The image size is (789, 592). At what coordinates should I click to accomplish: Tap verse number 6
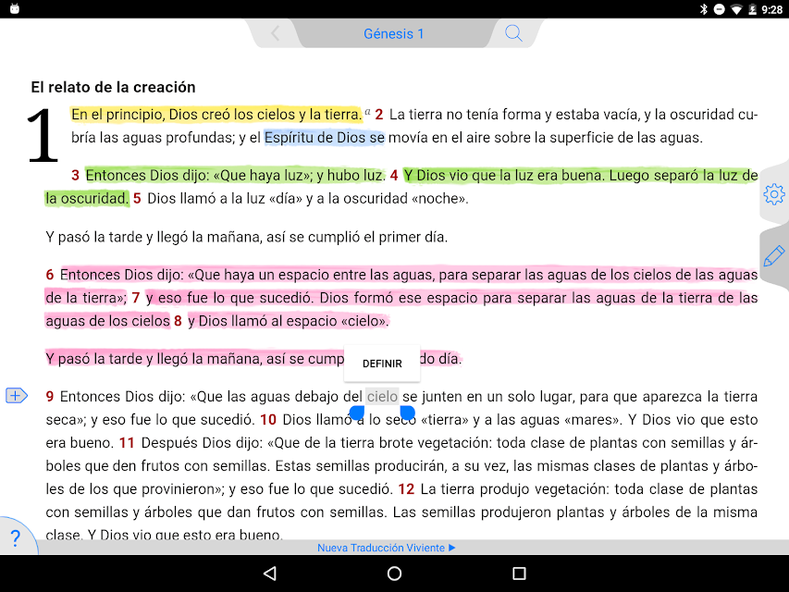click(x=49, y=275)
